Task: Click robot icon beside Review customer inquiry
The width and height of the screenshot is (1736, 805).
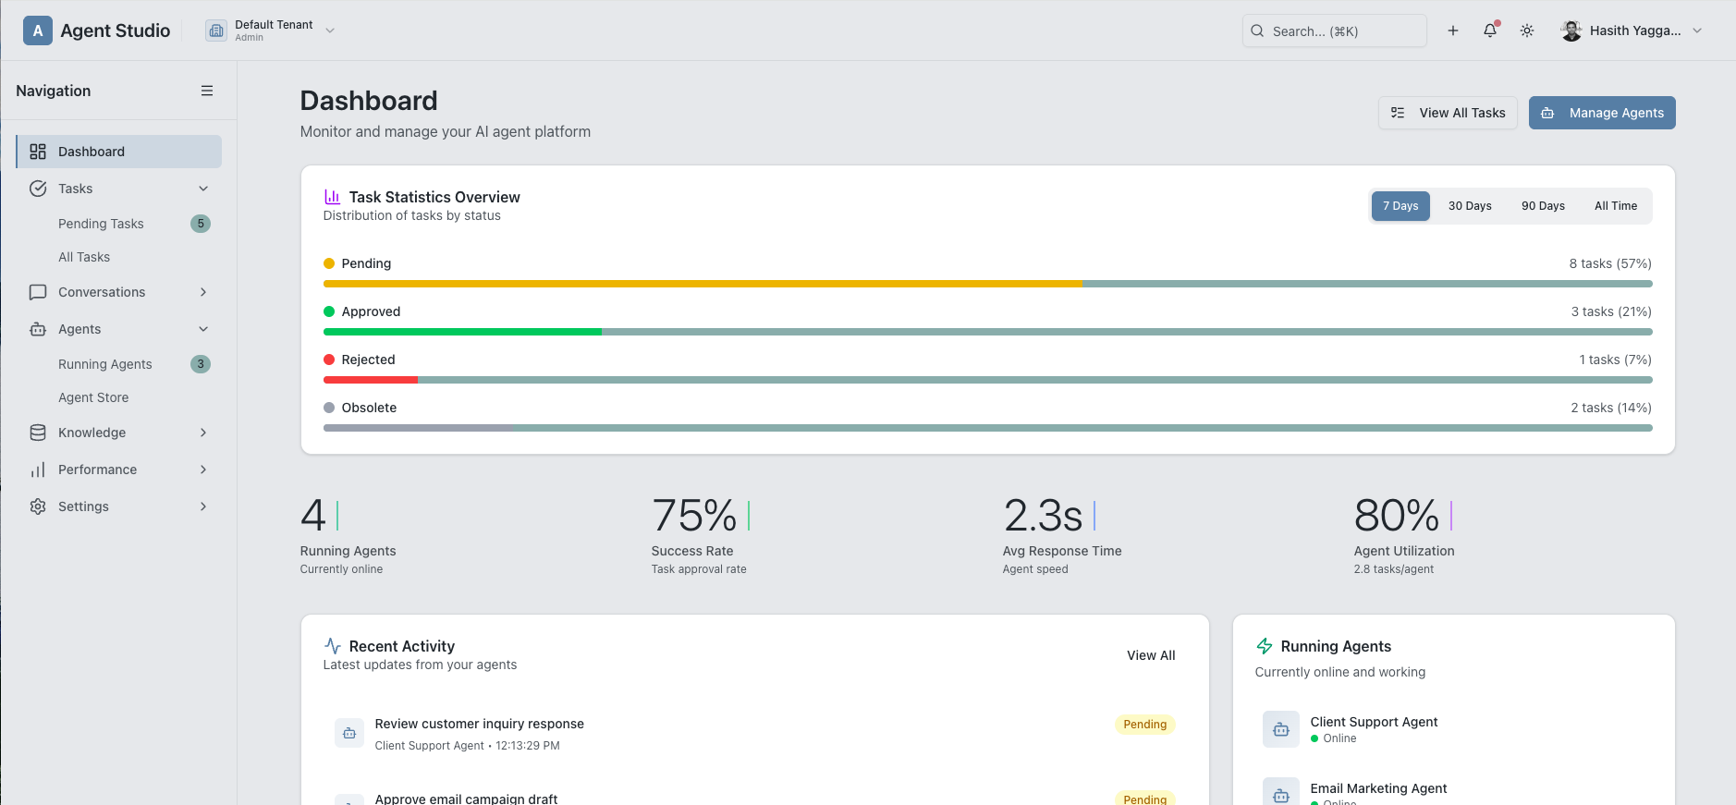Action: (x=349, y=733)
